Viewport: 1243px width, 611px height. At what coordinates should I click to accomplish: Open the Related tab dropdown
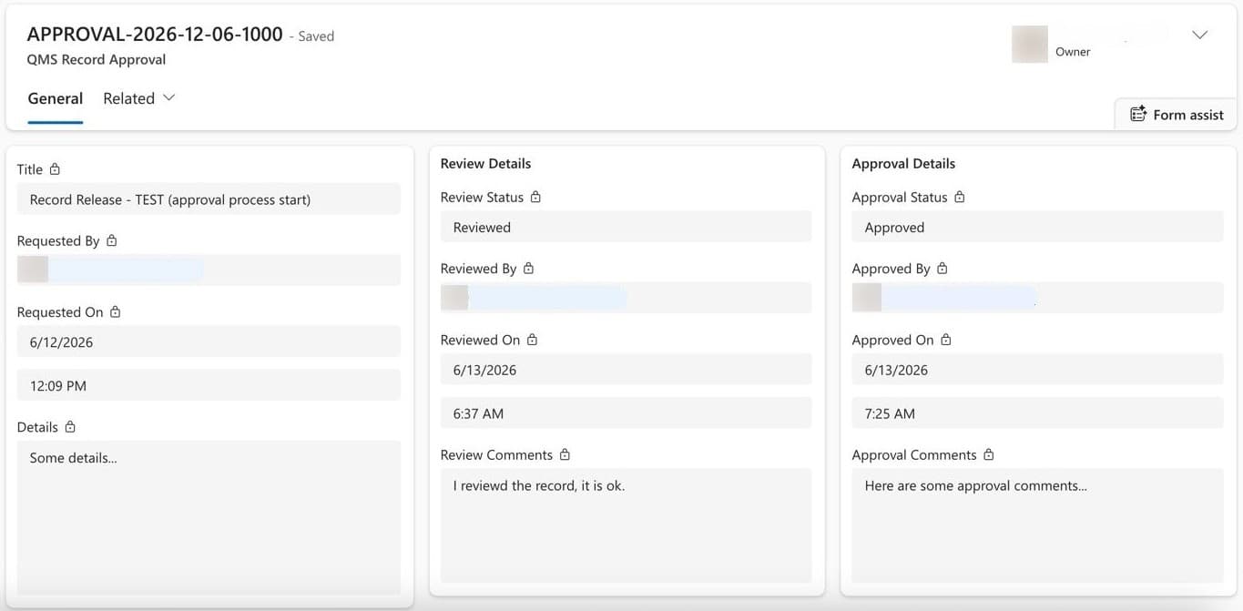(138, 98)
